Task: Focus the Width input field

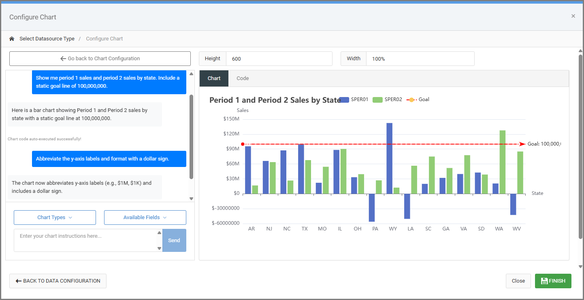Action: coord(420,59)
